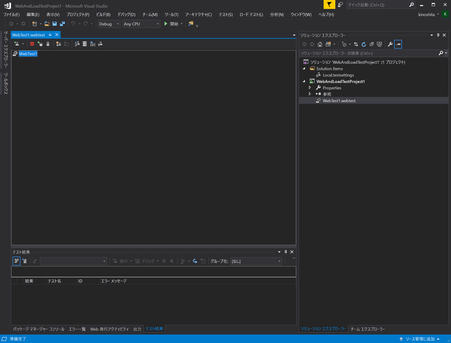Open the dropdown arrow next to 開始

click(x=182, y=24)
